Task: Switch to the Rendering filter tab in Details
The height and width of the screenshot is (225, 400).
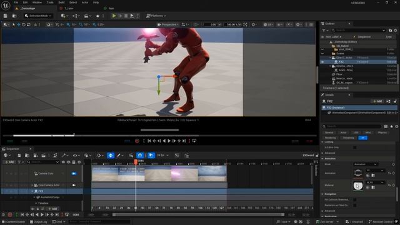Action: [x=331, y=137]
